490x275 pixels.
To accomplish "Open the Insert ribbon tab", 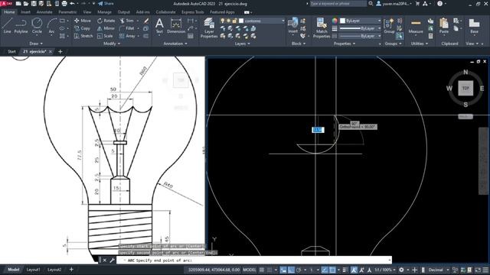I will click(25, 12).
